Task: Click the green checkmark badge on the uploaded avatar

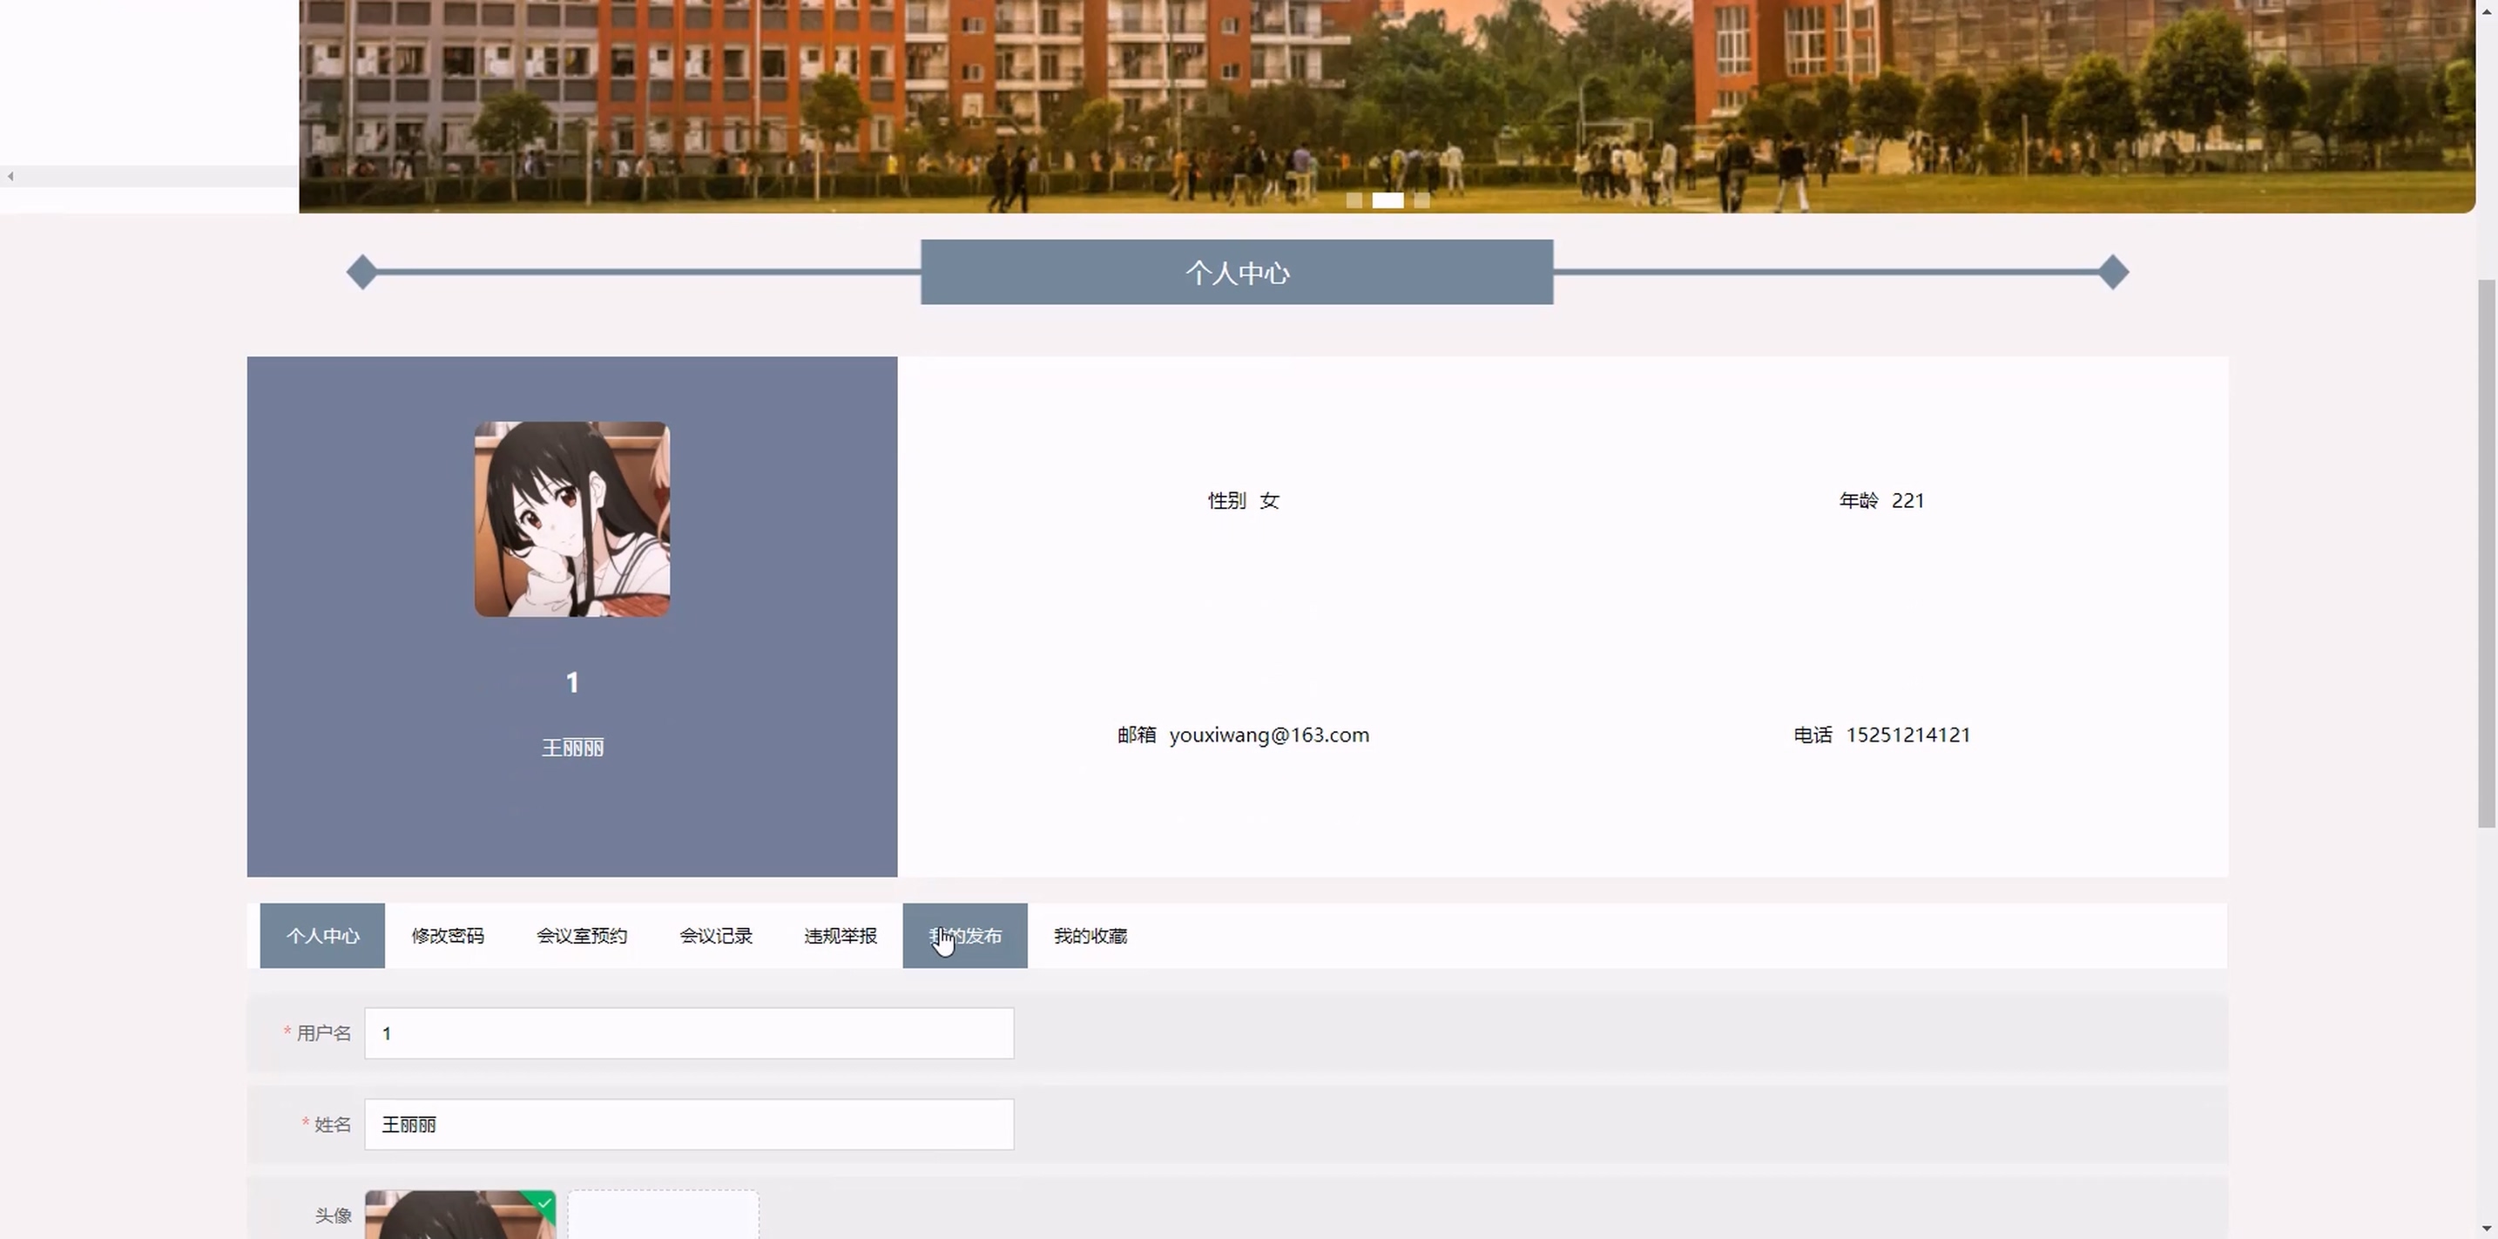Action: coord(546,1203)
